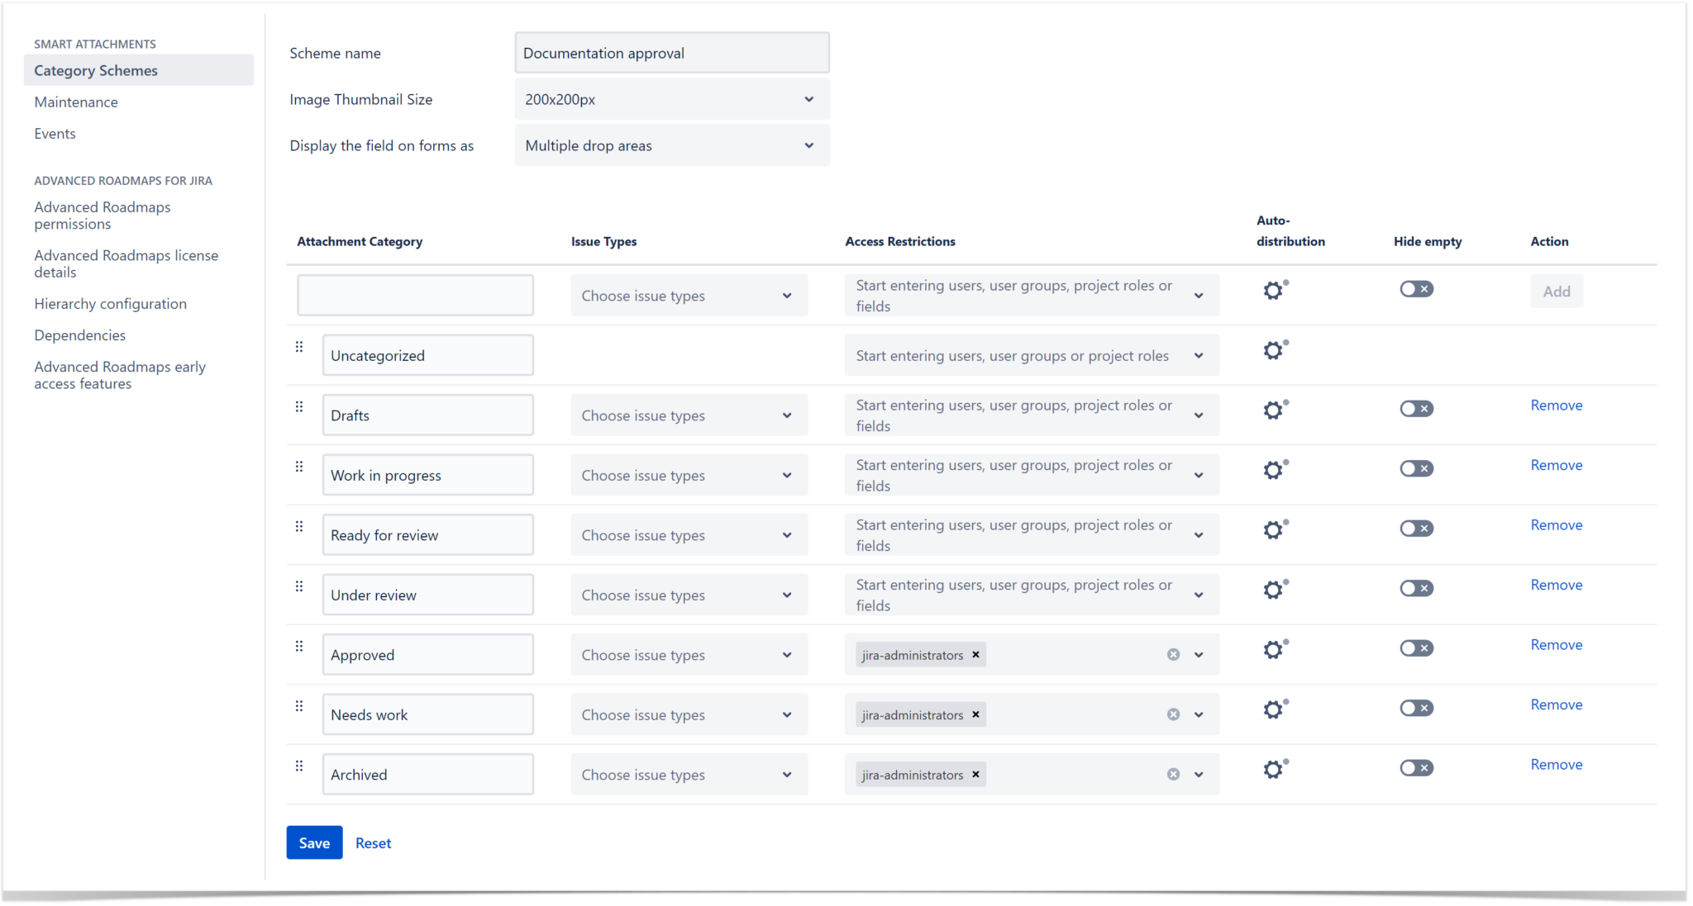The image size is (1693, 906).
Task: Expand access restrictions dropdown for Under review
Action: point(1198,594)
